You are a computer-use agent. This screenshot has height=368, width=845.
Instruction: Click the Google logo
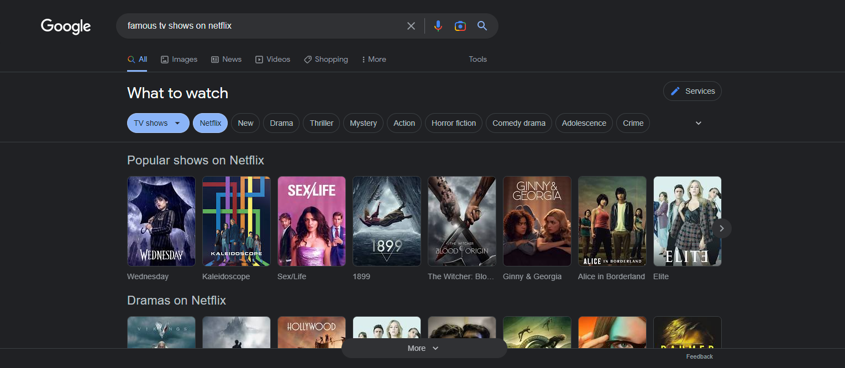(66, 26)
